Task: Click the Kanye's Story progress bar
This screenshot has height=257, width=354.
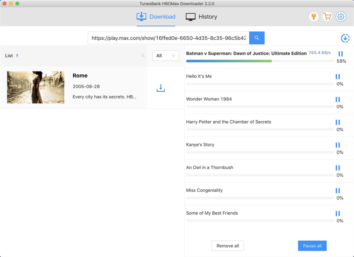Action: click(x=260, y=152)
